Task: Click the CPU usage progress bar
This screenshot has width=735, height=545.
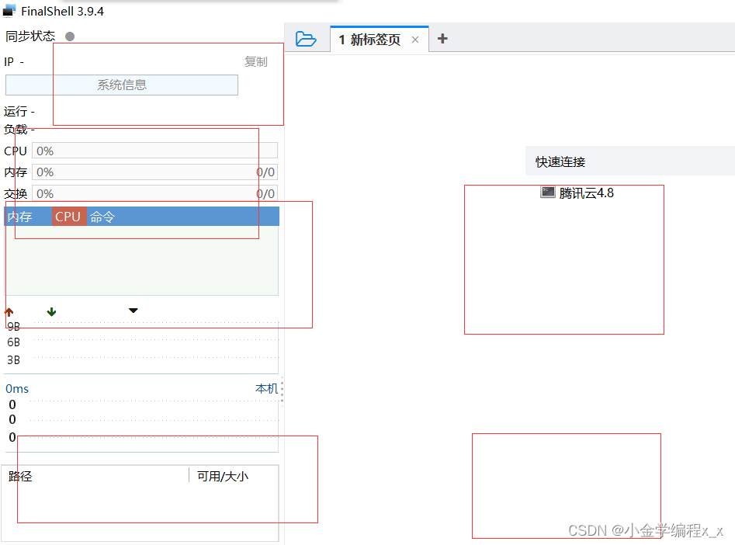Action: click(154, 151)
